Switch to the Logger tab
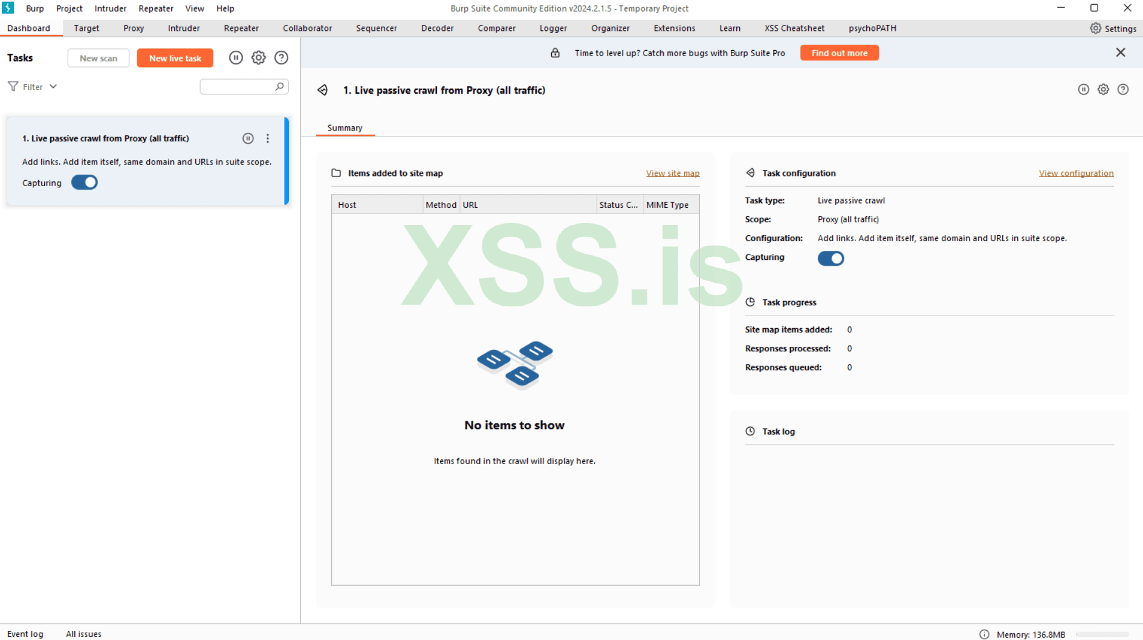 tap(554, 28)
